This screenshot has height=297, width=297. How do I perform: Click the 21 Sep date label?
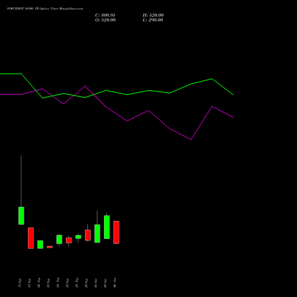(29, 283)
